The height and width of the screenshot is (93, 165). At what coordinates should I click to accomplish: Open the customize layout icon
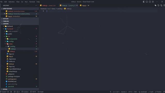point(153,2)
